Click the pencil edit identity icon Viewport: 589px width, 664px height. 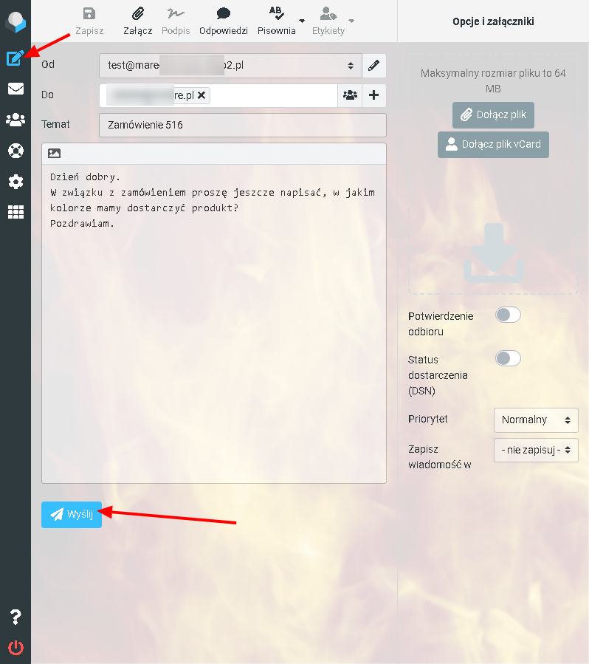point(373,66)
